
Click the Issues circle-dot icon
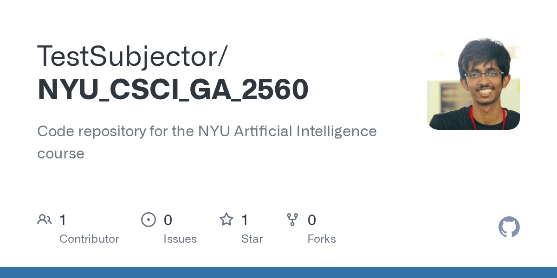pos(148,220)
